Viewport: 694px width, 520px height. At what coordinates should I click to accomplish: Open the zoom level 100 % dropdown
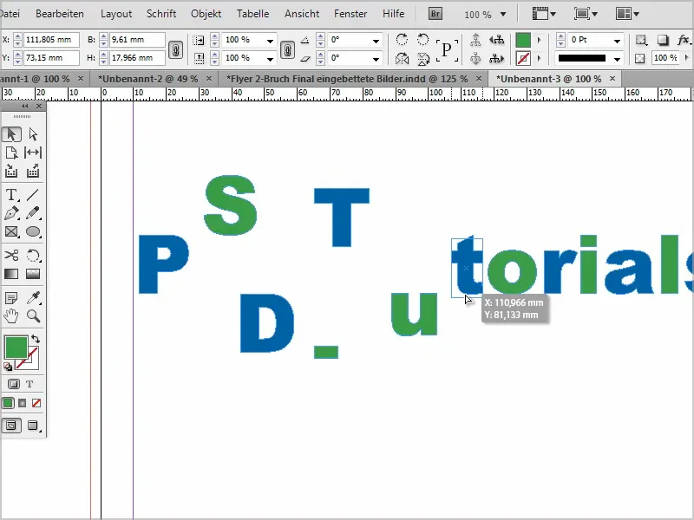click(x=503, y=14)
